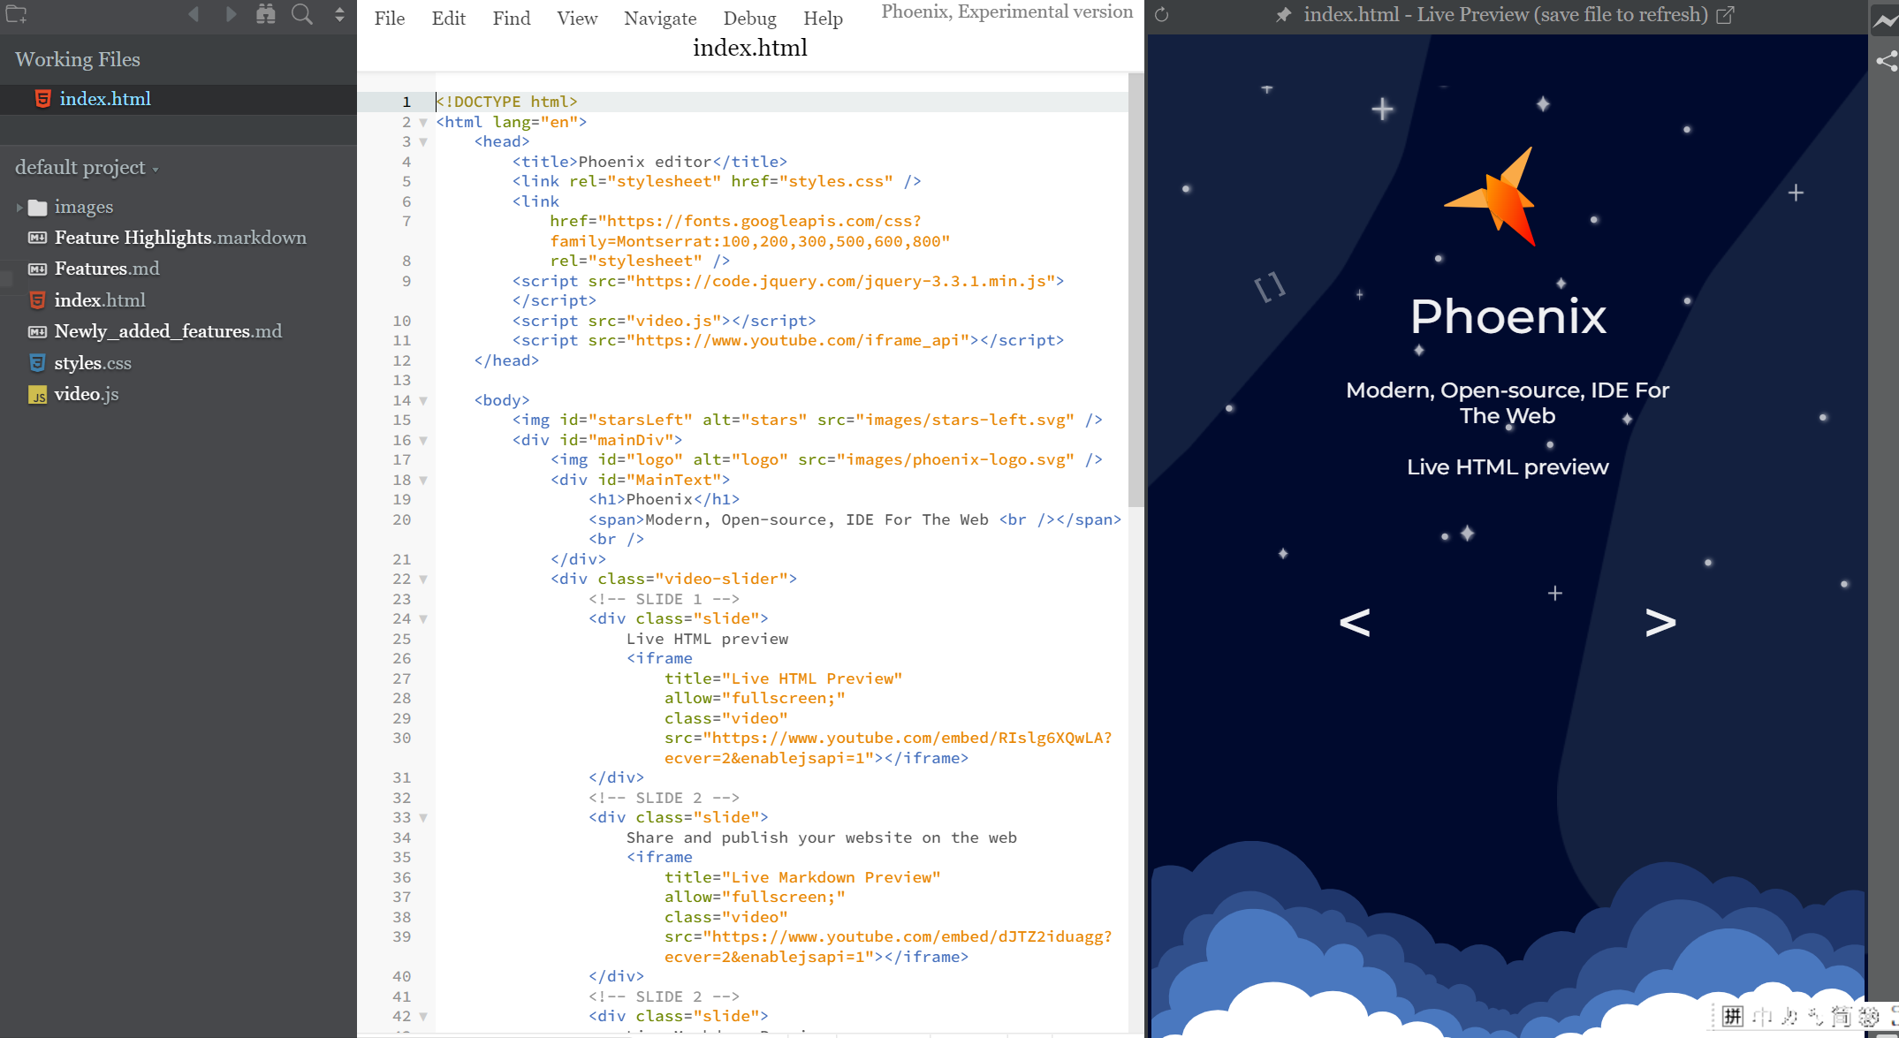Open Features.md in file tree
This screenshot has width=1899, height=1038.
(107, 269)
